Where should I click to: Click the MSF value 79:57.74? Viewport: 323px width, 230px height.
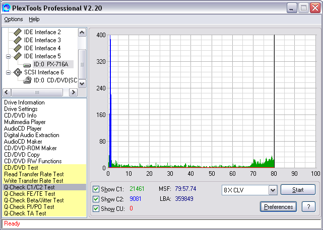tap(185, 188)
